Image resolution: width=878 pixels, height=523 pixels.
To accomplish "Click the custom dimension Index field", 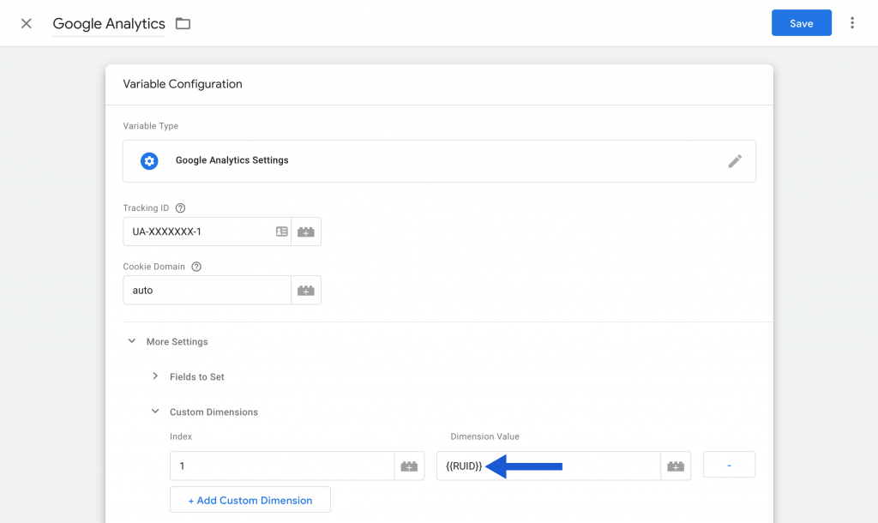I will [281, 466].
